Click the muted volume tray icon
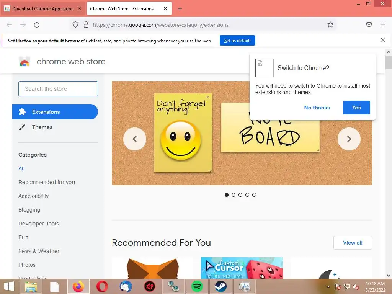This screenshot has height=294, width=392. (356, 287)
